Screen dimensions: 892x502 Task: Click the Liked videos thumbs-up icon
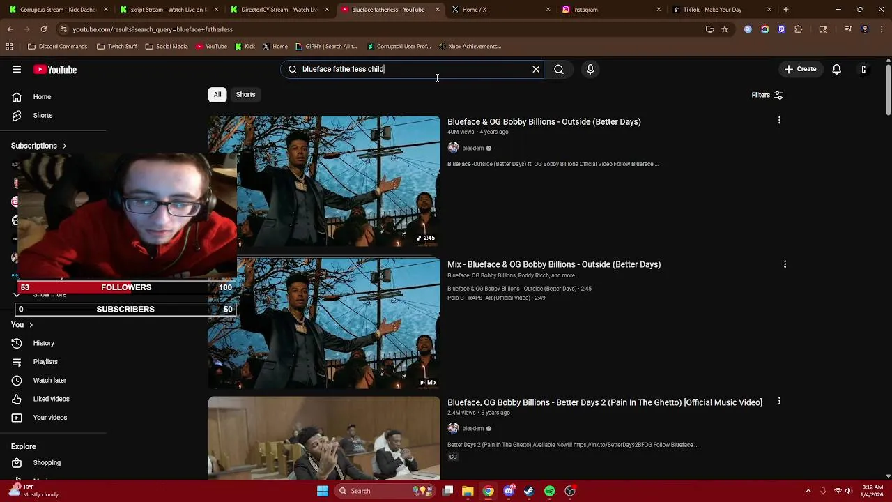tap(17, 399)
